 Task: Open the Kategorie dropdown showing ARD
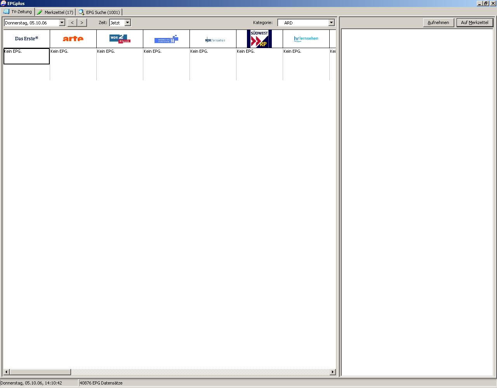click(x=331, y=23)
